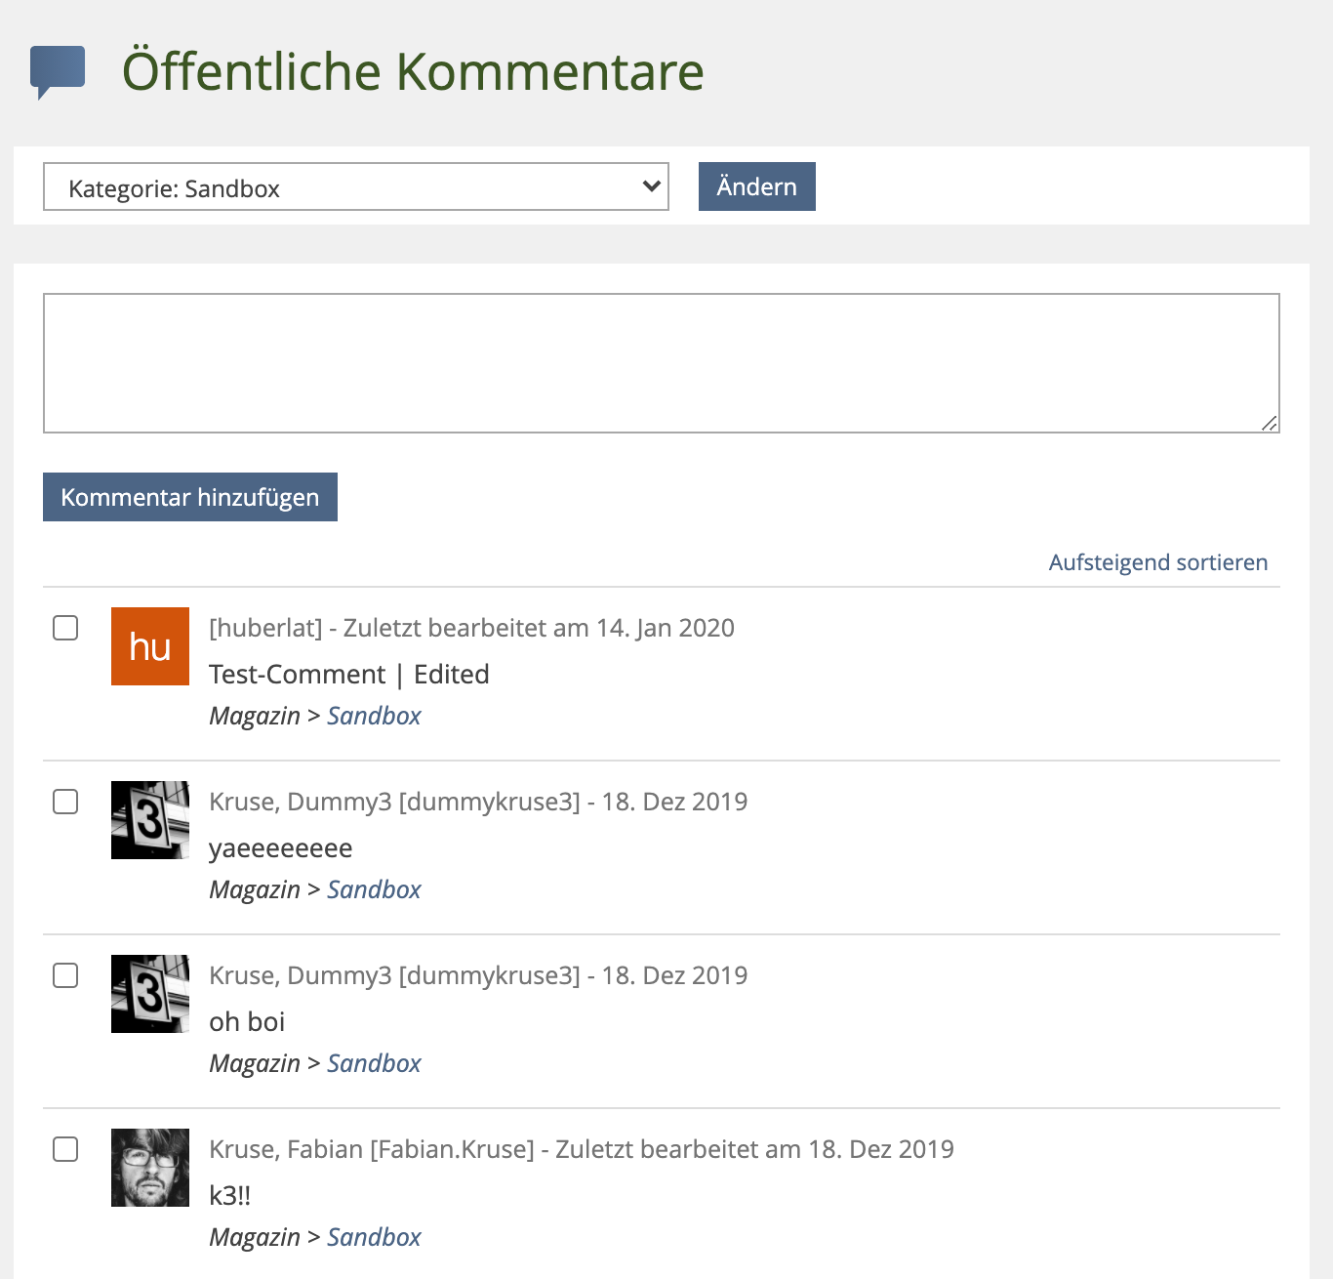Click the 'Aufsteigend sortieren' link
Screen dimensions: 1333x1279
tap(1158, 562)
